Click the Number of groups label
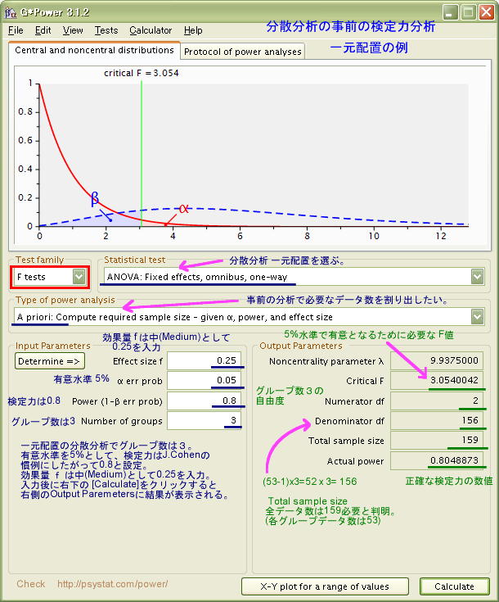 (122, 421)
